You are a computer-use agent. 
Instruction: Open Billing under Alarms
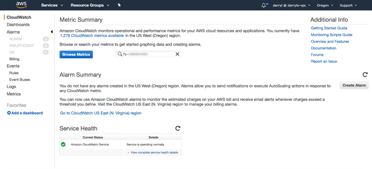click(14, 59)
